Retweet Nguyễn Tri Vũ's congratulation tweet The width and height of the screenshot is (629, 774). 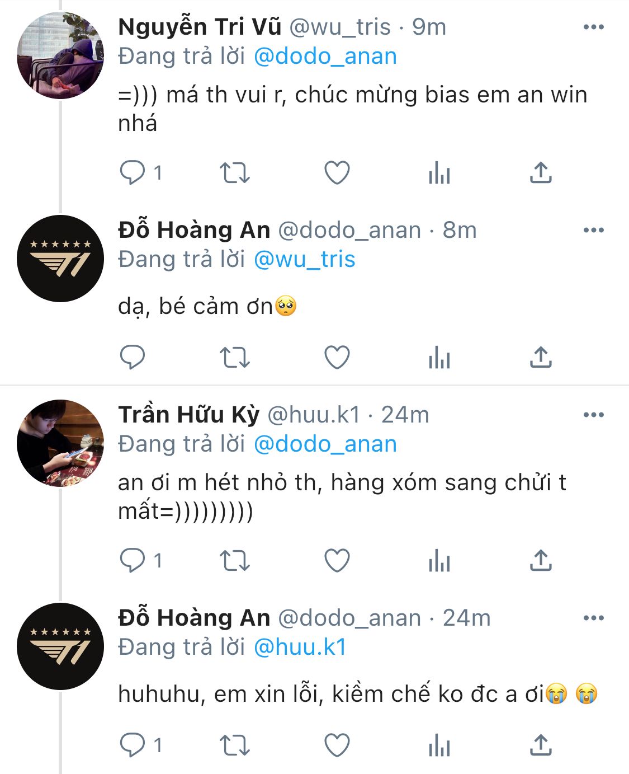234,172
